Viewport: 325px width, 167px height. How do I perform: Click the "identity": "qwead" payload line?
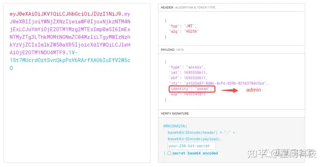[191, 89]
